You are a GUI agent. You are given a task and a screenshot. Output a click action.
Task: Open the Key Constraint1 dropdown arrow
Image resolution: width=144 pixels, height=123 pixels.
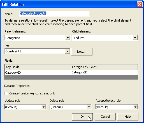coord(68,51)
